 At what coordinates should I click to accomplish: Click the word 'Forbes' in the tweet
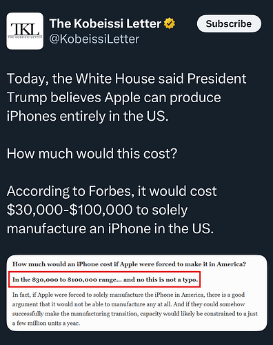coord(112,191)
